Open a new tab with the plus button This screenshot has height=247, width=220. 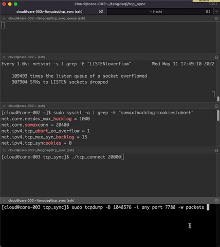pyautogui.click(x=217, y=12)
